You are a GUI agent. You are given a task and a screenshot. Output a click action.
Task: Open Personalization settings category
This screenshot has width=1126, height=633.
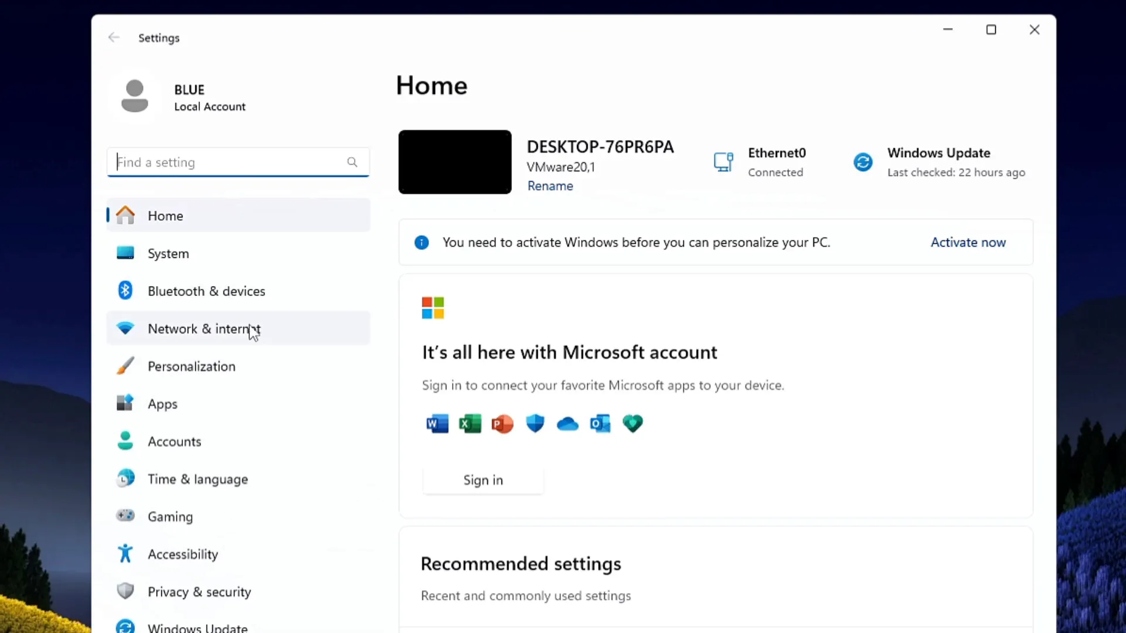click(x=238, y=366)
